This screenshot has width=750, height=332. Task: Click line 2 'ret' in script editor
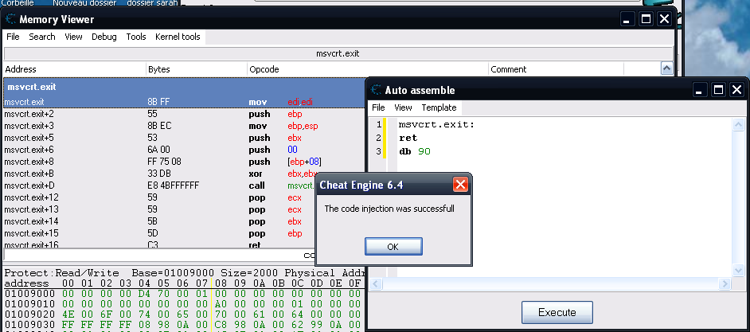(x=408, y=138)
